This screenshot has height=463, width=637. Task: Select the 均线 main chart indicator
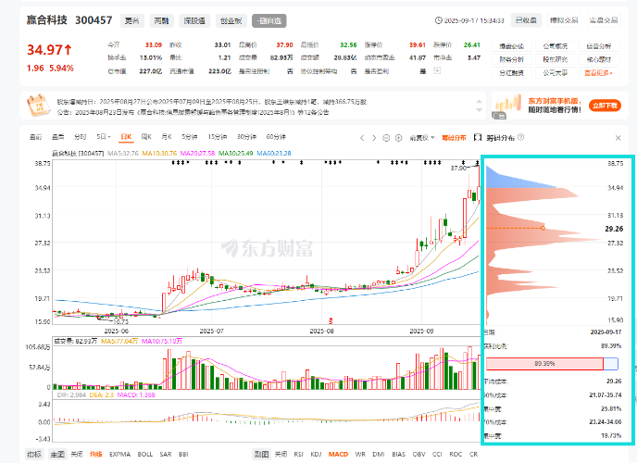click(96, 454)
